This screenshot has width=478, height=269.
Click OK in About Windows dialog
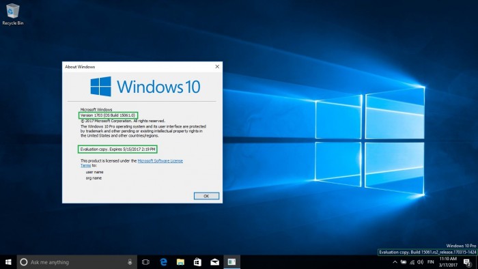pyautogui.click(x=206, y=196)
